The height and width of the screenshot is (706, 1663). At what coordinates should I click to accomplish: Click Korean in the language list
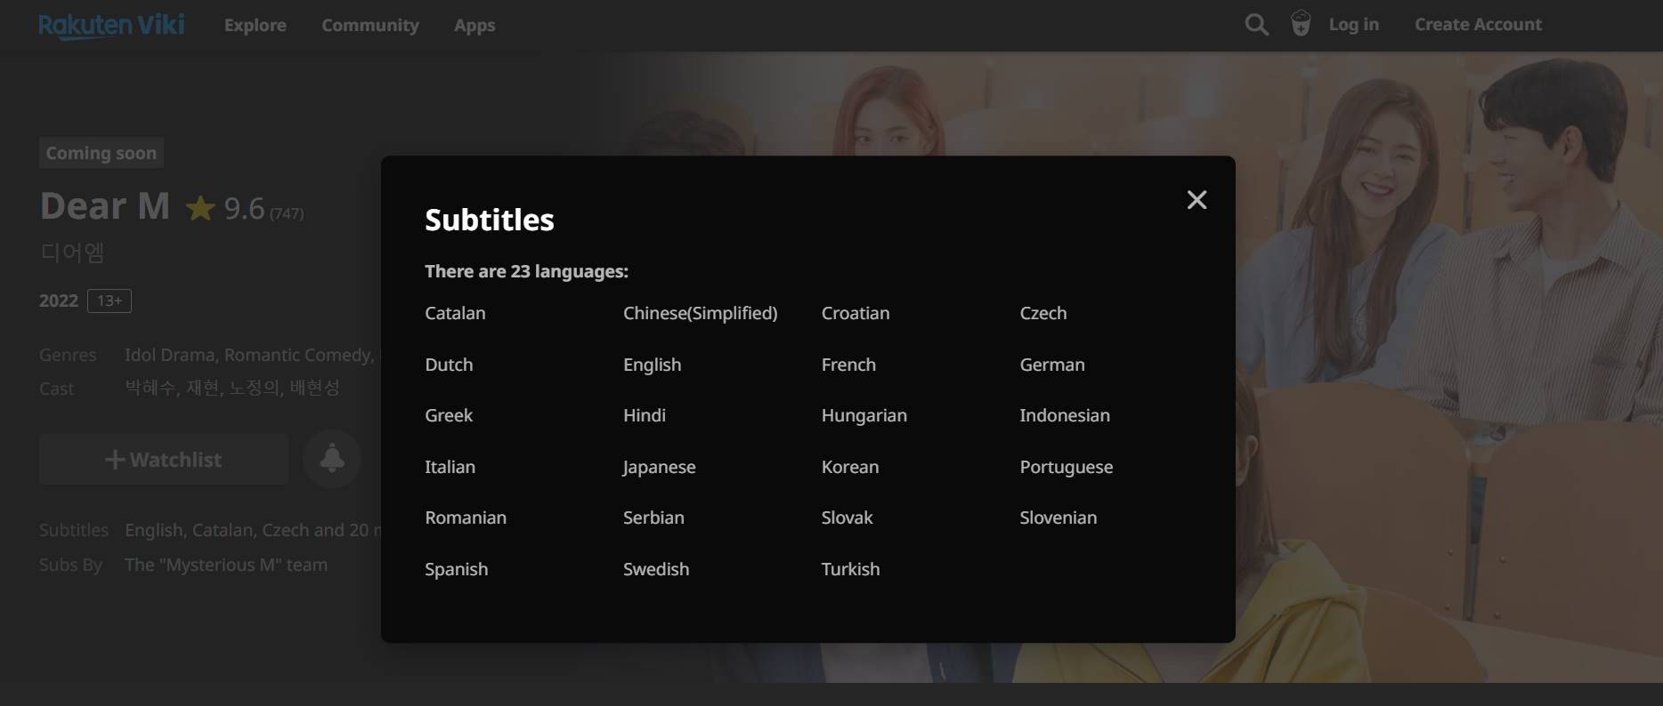850,467
